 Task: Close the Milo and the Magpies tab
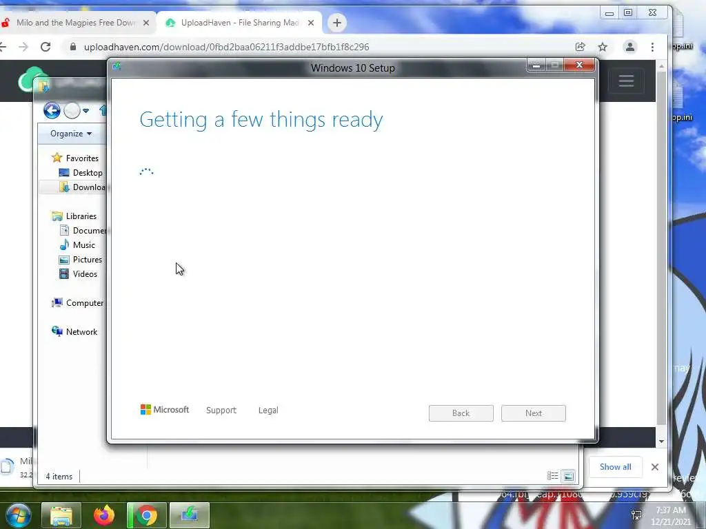(x=146, y=23)
